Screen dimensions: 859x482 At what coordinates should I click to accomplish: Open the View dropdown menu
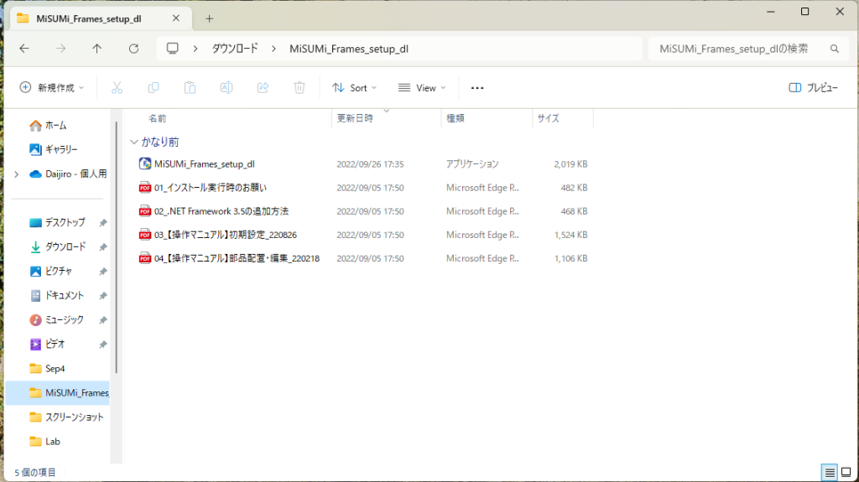[422, 87]
